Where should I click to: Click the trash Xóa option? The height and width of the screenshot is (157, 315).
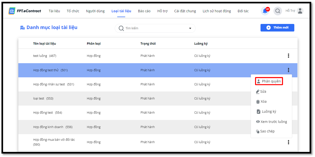coord(261,102)
